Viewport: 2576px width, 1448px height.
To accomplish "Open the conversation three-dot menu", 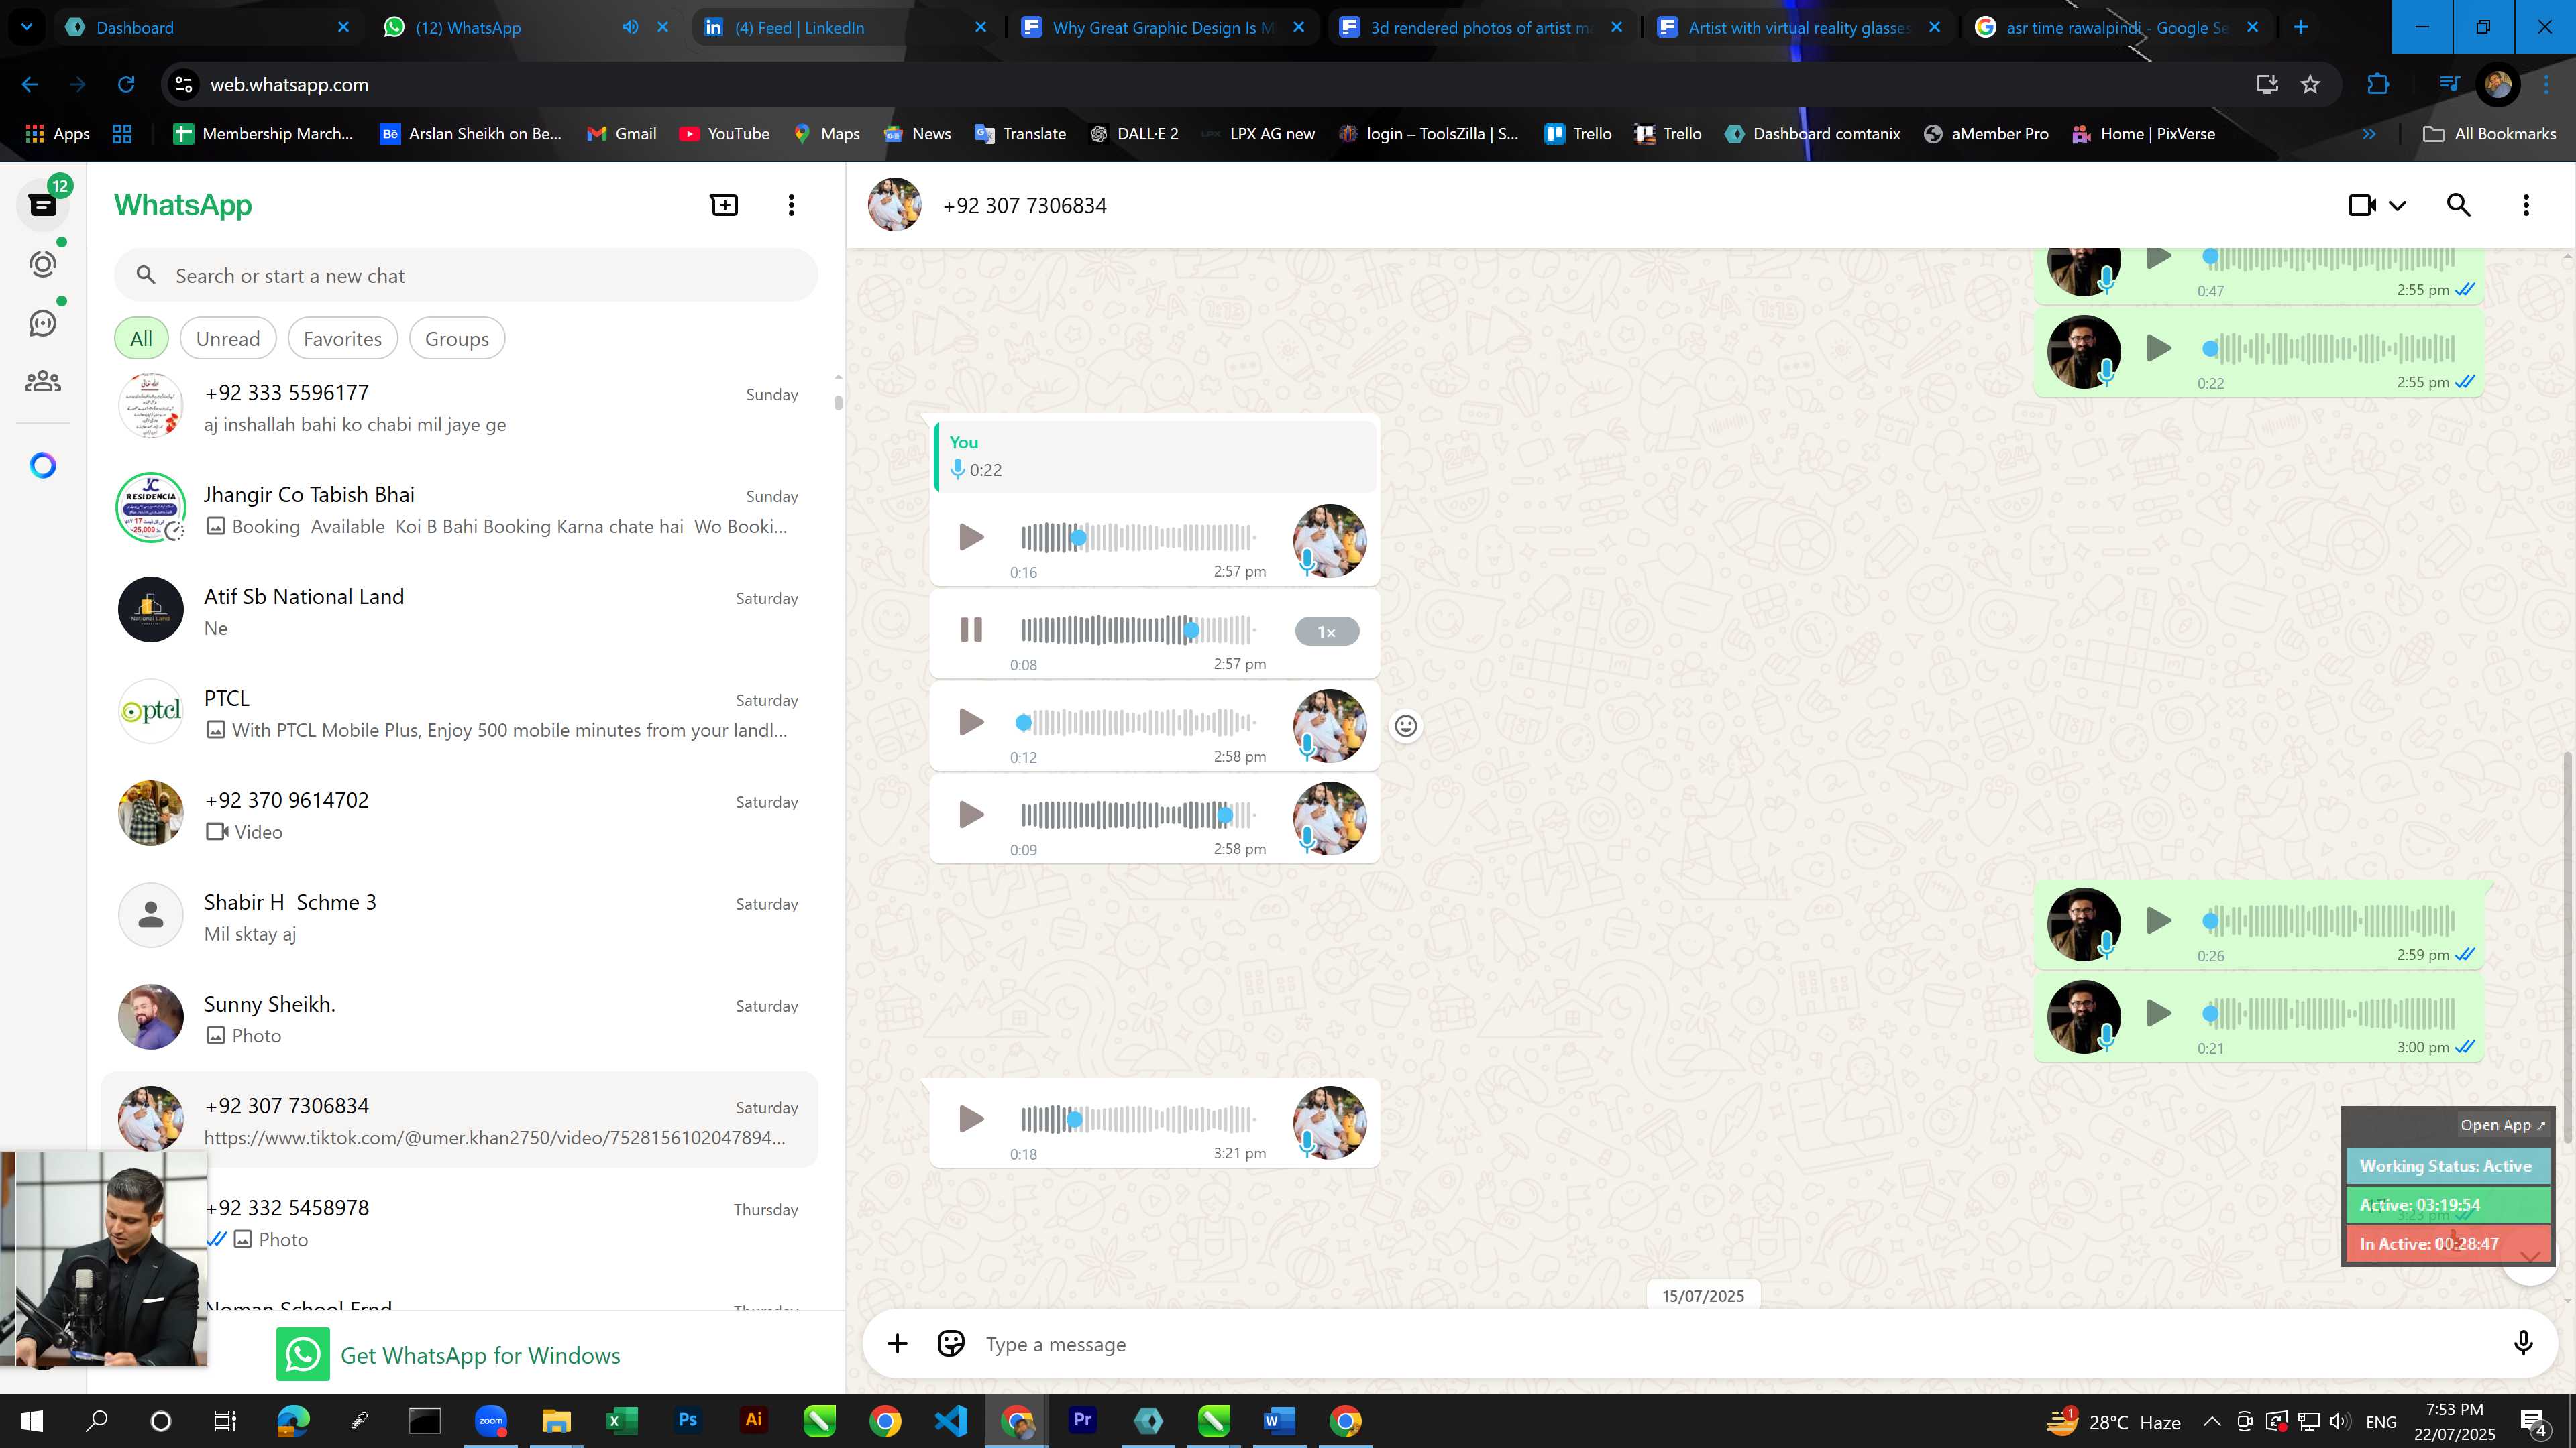I will [2526, 205].
